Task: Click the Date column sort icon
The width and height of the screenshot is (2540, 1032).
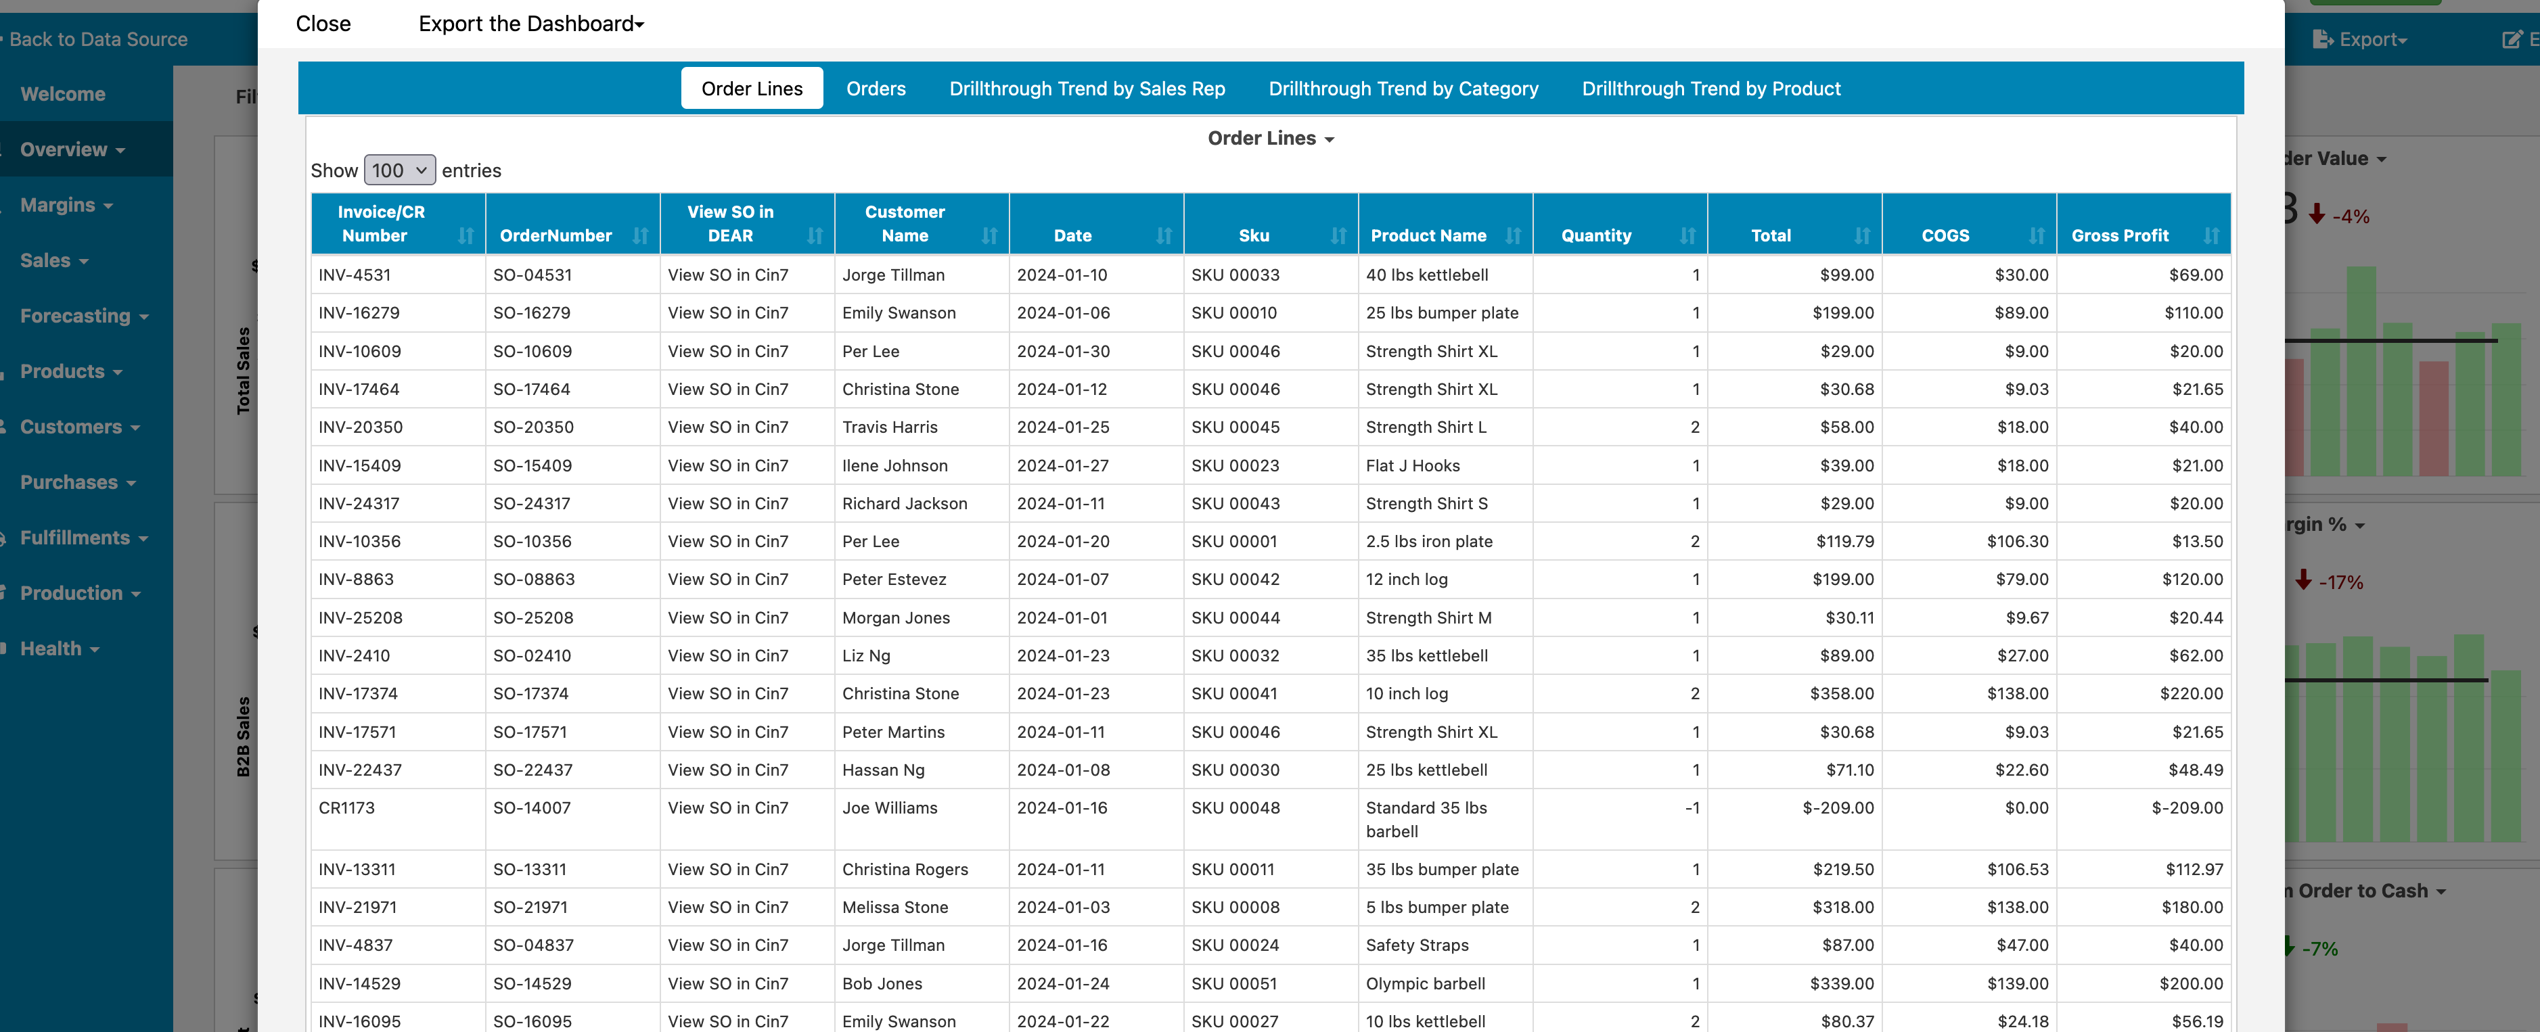Action: (x=1164, y=235)
